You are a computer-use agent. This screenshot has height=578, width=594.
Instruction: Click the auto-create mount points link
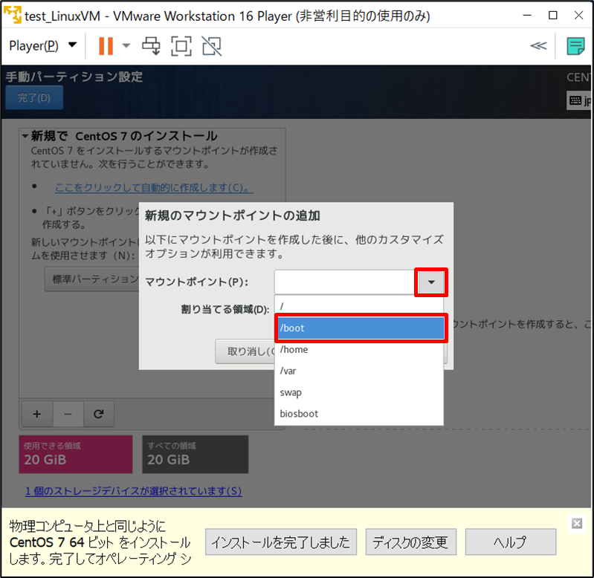tap(154, 187)
